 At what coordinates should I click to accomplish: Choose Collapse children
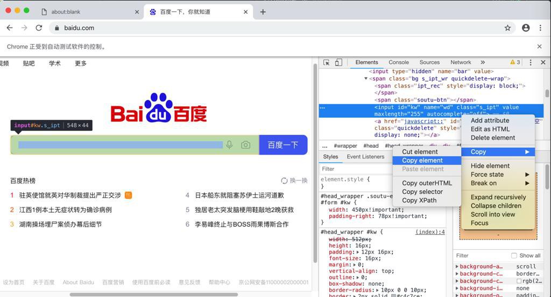click(x=498, y=206)
